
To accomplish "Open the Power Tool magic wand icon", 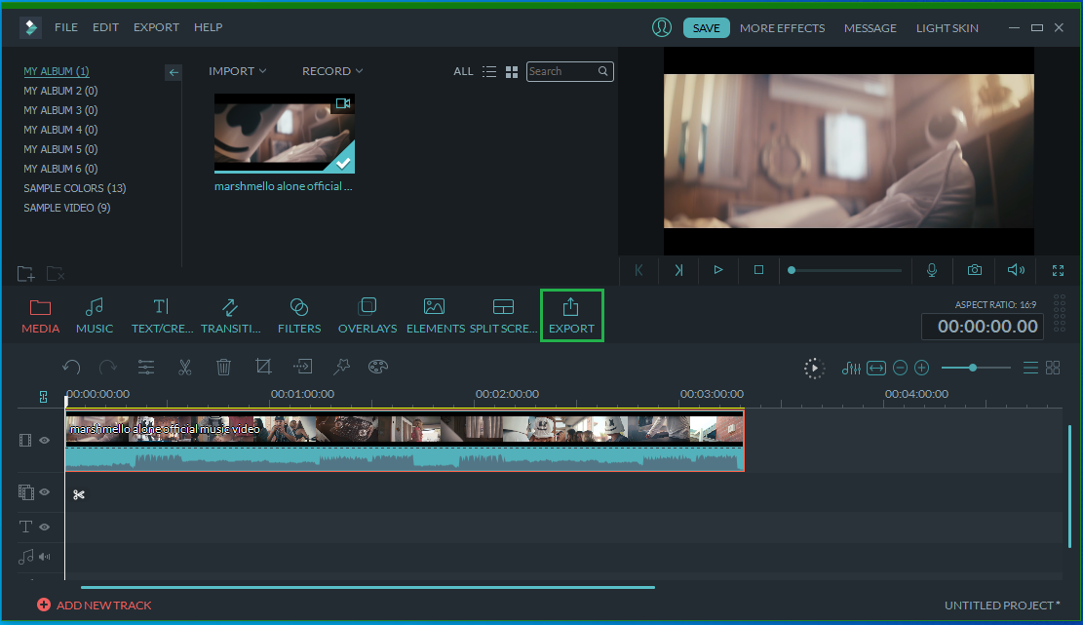I will pyautogui.click(x=341, y=366).
